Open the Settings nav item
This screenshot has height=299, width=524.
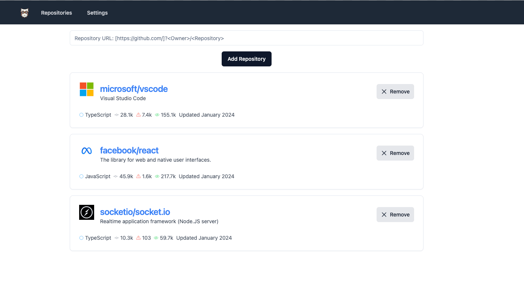(97, 13)
